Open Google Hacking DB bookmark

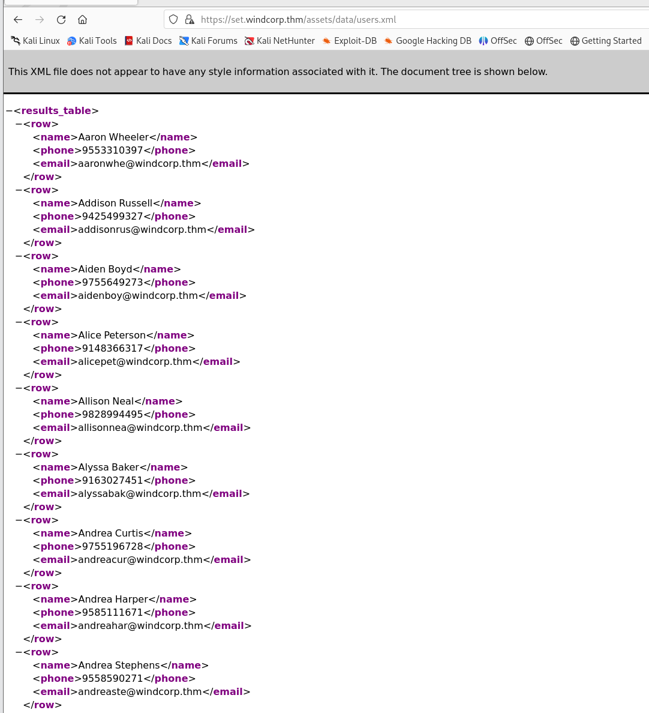point(428,41)
